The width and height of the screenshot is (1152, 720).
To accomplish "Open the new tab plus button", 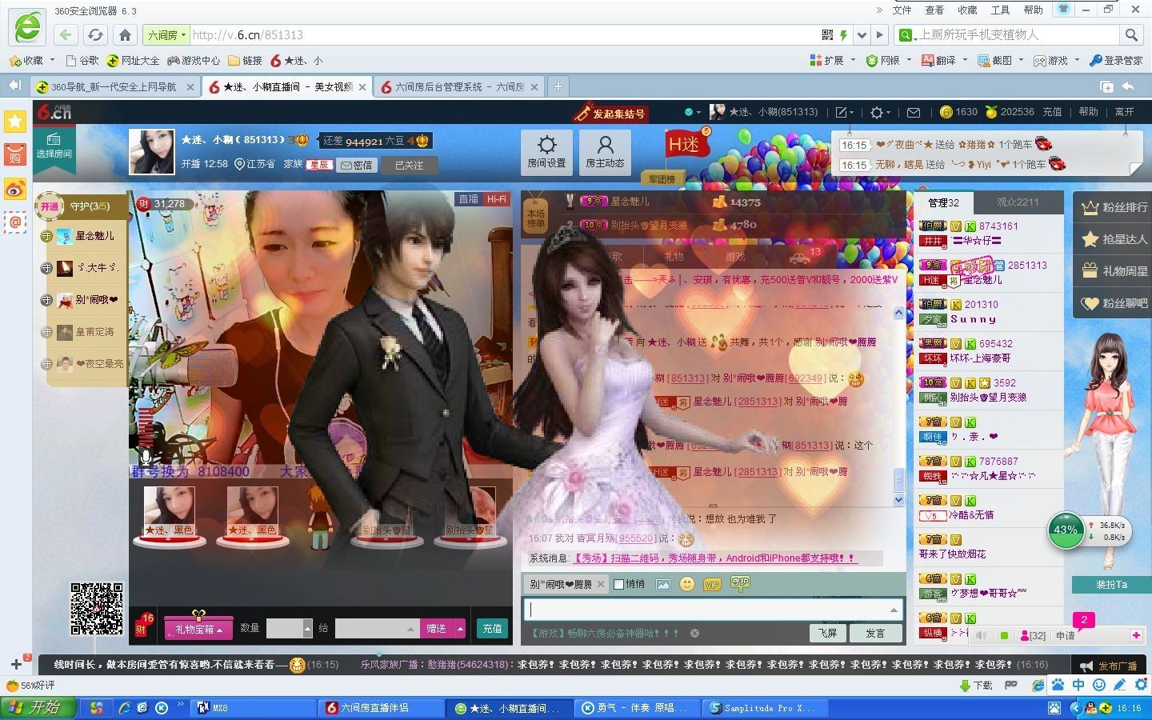I will click(x=558, y=86).
